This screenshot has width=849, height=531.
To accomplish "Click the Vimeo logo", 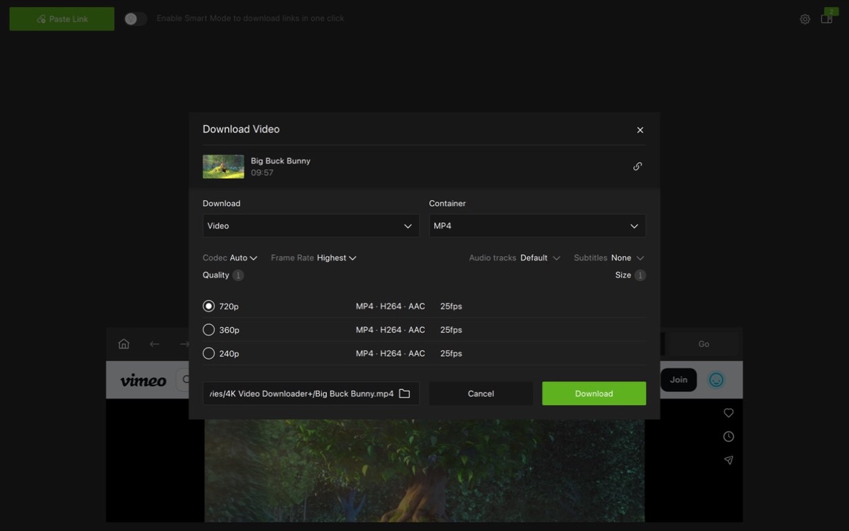I will point(144,380).
